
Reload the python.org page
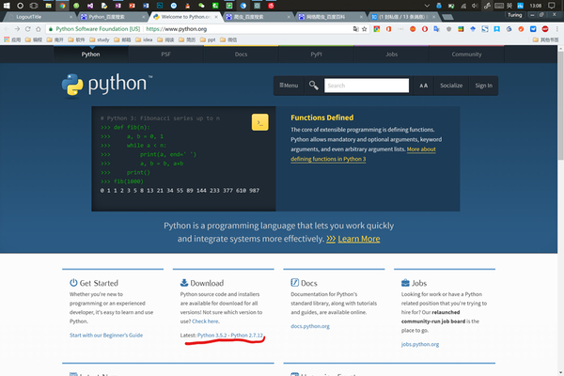click(27, 29)
